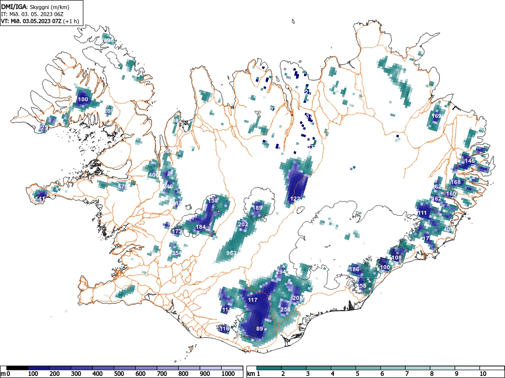Screen dimensions: 505x378
Task: Click the '8' label in the km legend
Action: [x=432, y=373]
